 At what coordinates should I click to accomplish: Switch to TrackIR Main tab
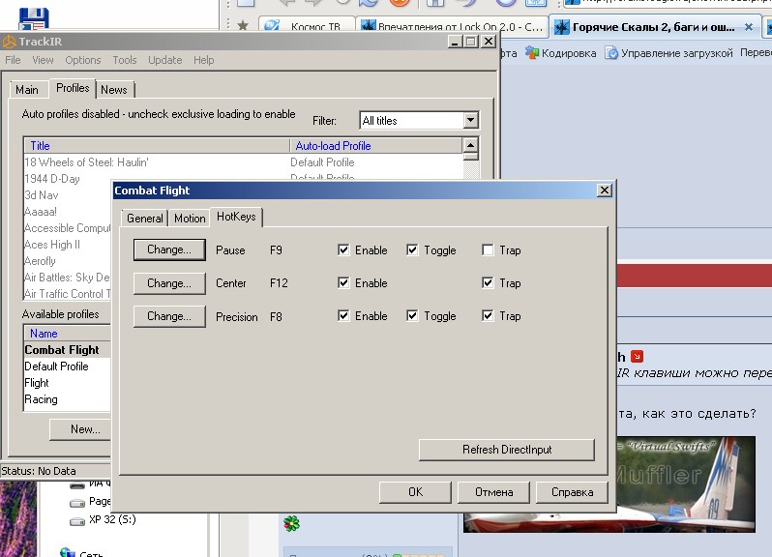[x=27, y=90]
